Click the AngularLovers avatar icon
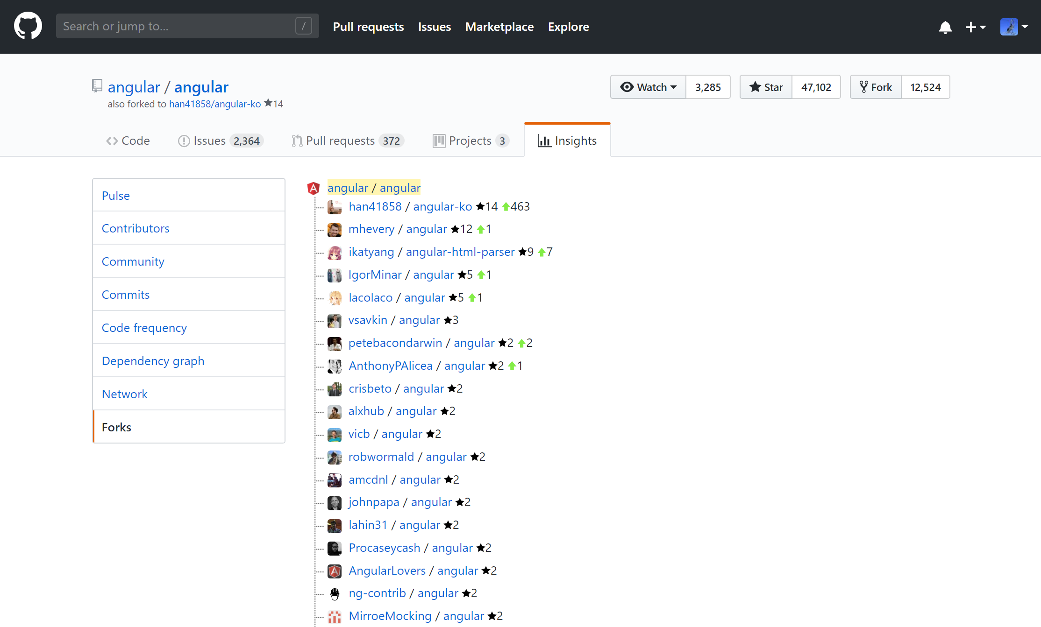 coord(335,571)
